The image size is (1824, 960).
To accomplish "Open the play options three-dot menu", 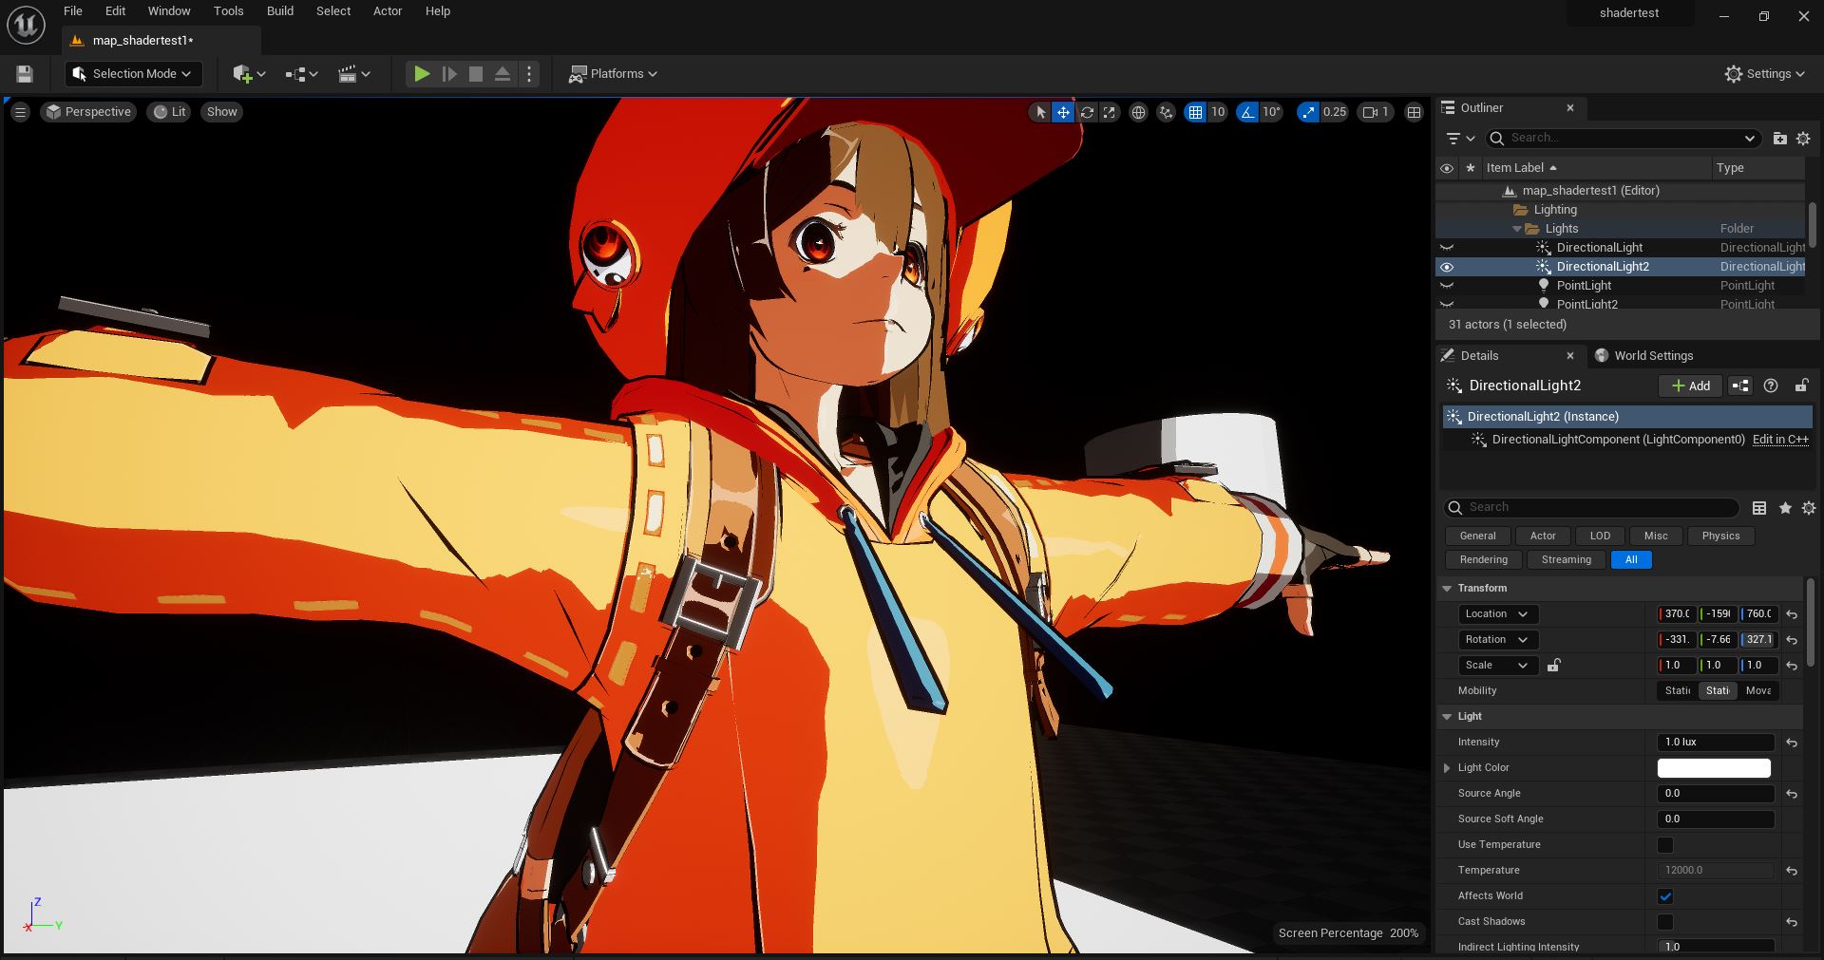I will [x=529, y=74].
